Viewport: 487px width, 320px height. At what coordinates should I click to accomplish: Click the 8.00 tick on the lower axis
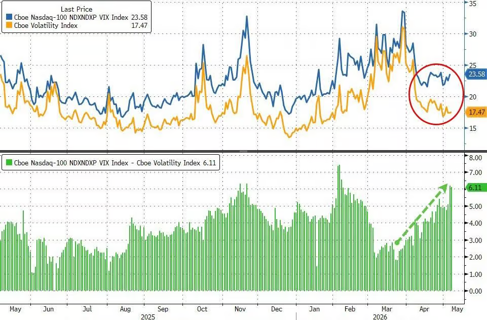pyautogui.click(x=475, y=158)
